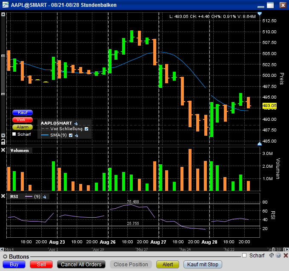289x271 pixels.
Task: Click the Aug 26 date label
Action: 108,242
